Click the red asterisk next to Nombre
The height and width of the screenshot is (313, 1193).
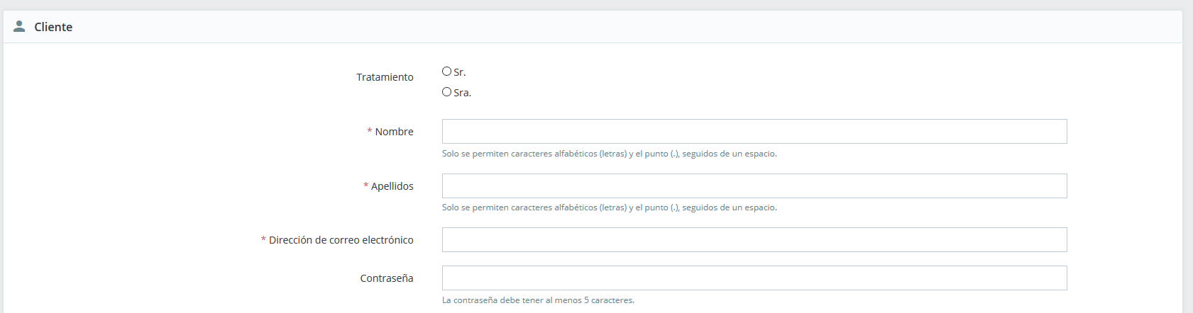369,132
